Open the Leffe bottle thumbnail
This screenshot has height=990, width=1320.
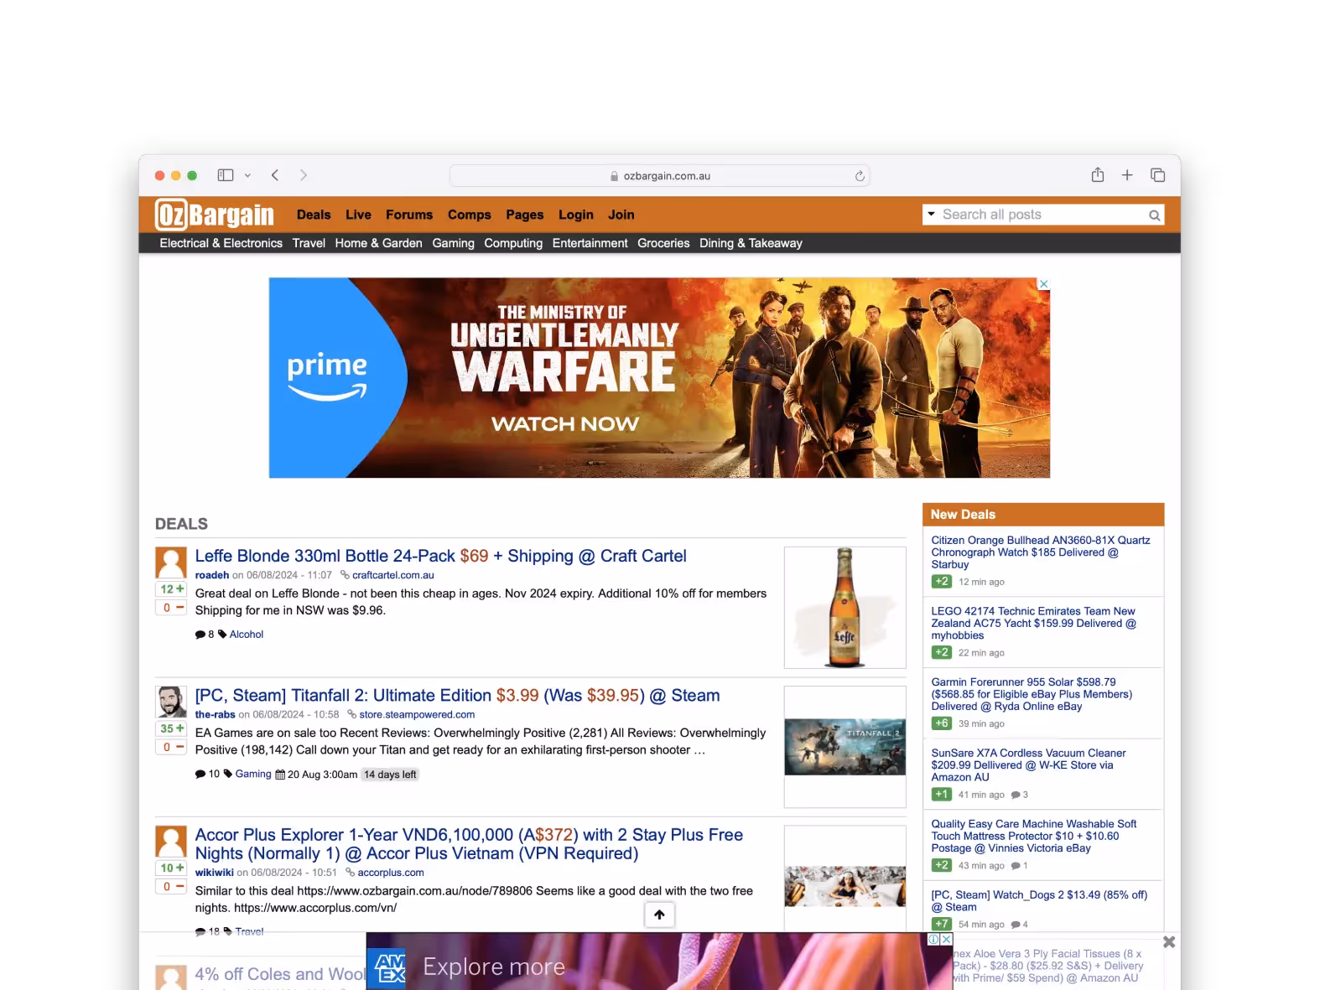(x=844, y=608)
